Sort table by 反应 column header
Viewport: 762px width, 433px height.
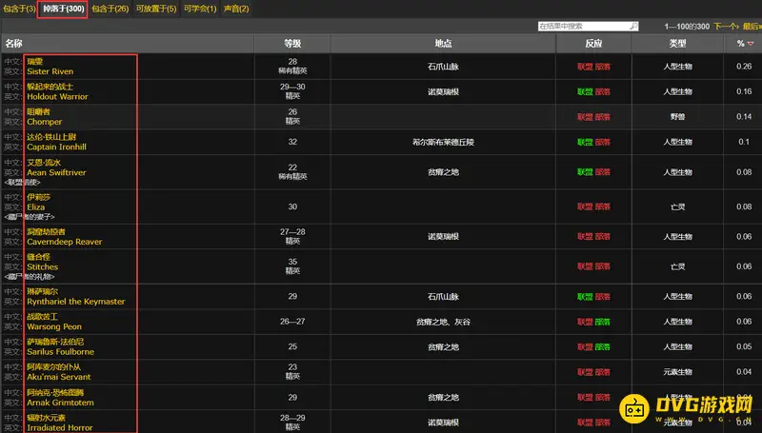coord(593,43)
